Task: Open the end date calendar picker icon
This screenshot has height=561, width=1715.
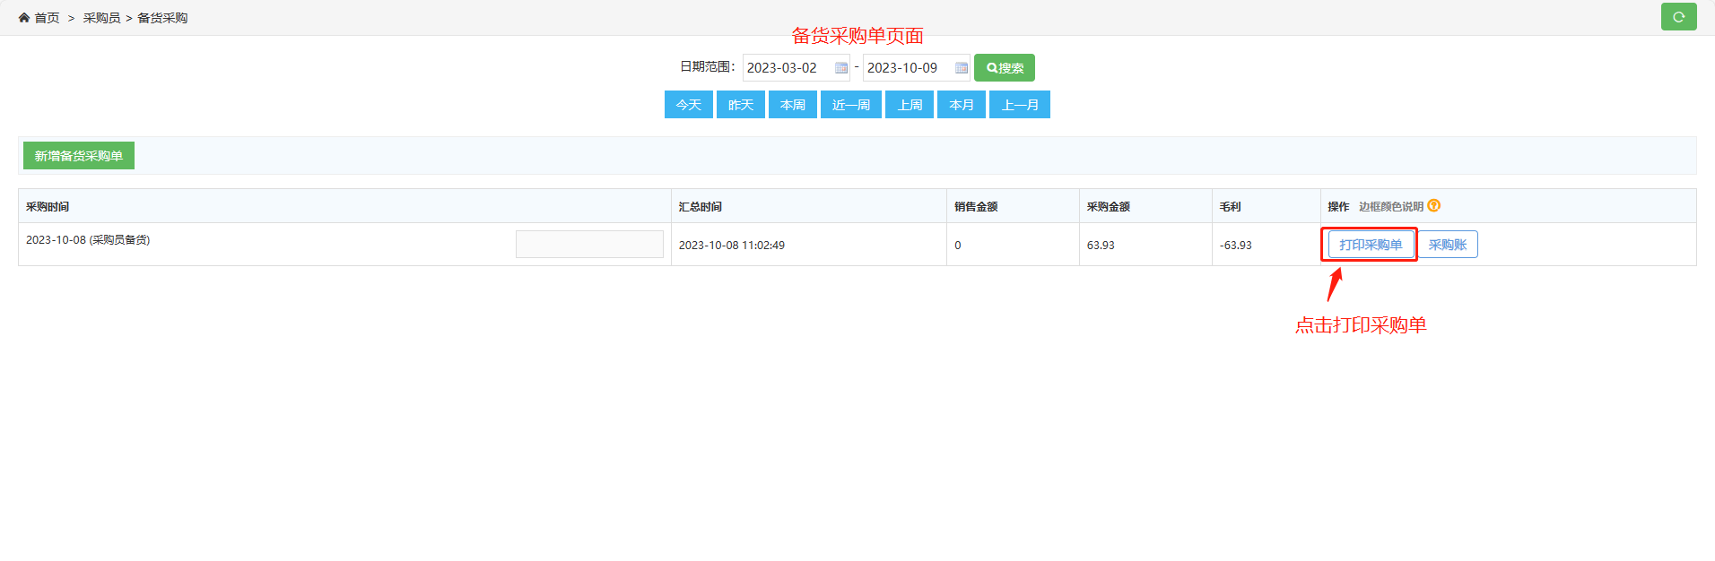Action: [961, 68]
